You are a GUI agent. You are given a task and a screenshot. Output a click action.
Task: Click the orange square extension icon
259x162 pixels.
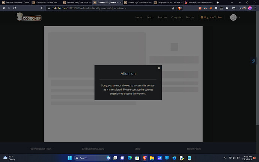click(200, 8)
